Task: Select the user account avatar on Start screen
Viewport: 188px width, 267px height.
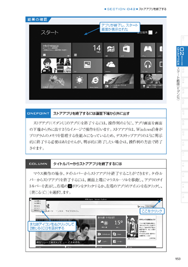Action: click(x=150, y=32)
